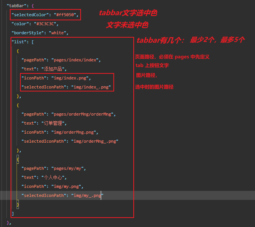The width and height of the screenshot is (255, 227).
Task: Click the opening square bracket after "list"
Action: tap(33, 42)
